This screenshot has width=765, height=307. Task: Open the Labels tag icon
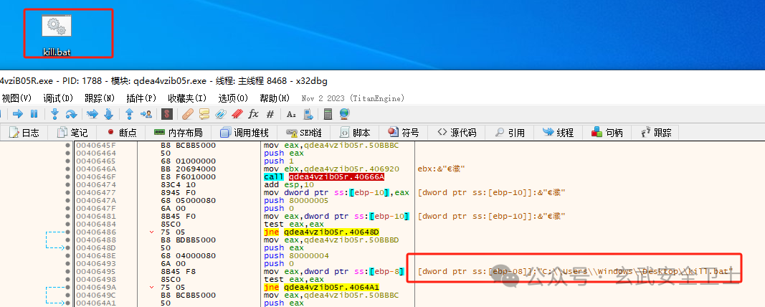coord(221,114)
